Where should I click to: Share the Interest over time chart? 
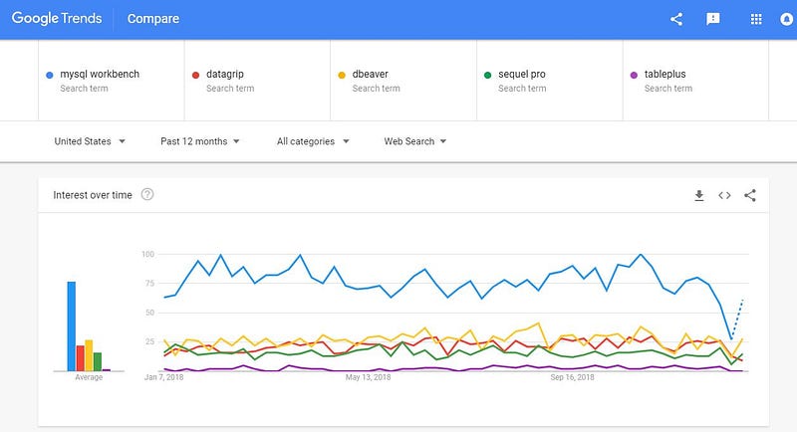tap(750, 195)
